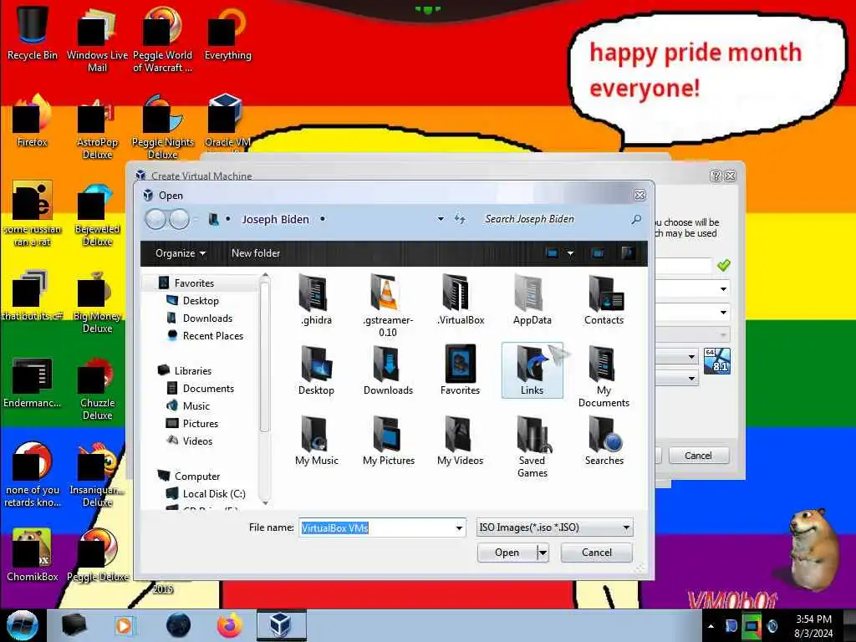Select the Saved Games folder
The height and width of the screenshot is (642, 856).
click(532, 446)
